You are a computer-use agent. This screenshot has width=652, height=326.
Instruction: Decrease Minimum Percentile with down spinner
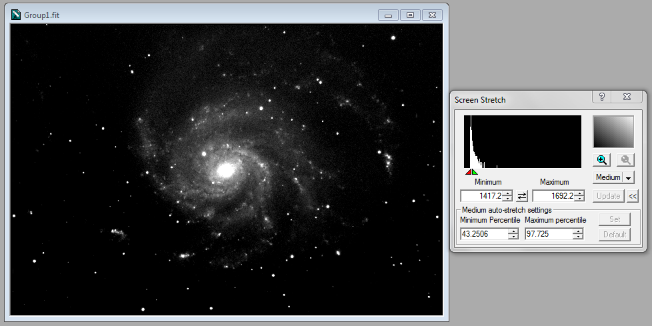click(x=513, y=237)
